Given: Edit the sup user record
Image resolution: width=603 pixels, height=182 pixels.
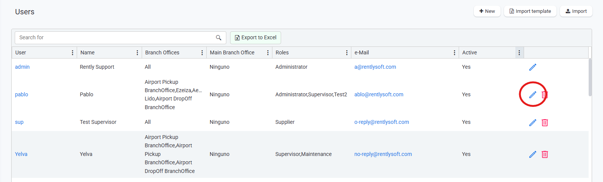Looking at the screenshot, I should click(533, 122).
